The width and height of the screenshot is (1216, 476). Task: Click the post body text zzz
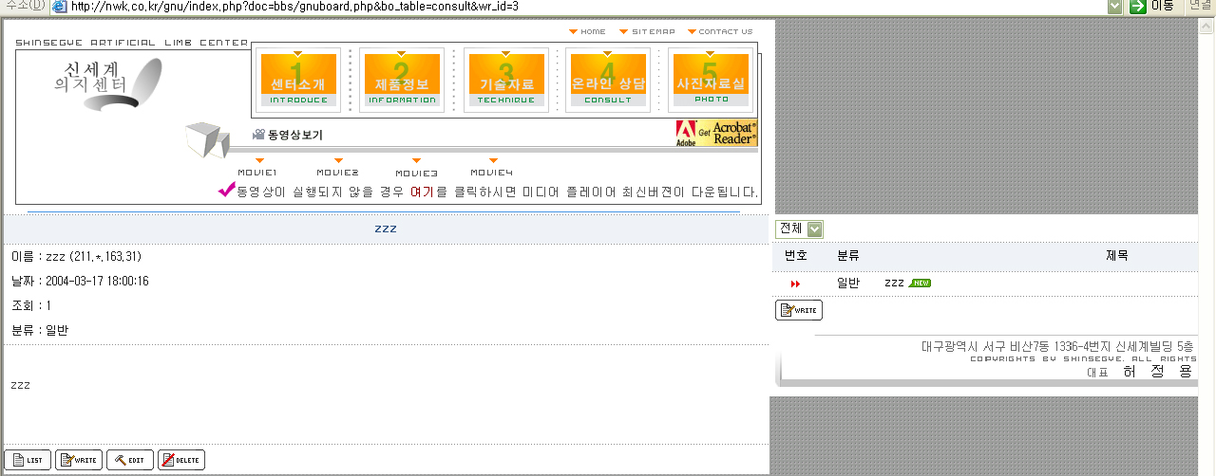pos(20,385)
